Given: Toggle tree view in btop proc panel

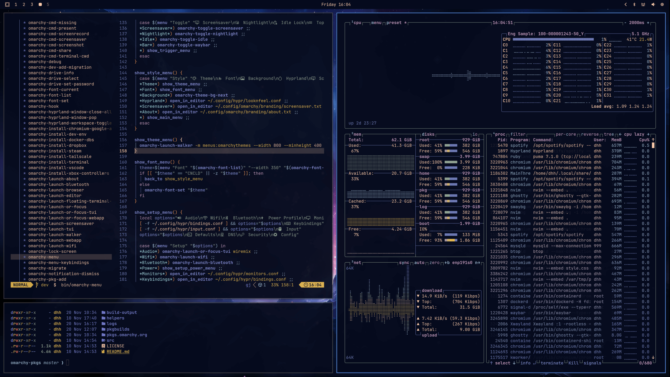Looking at the screenshot, I should click(x=609, y=134).
